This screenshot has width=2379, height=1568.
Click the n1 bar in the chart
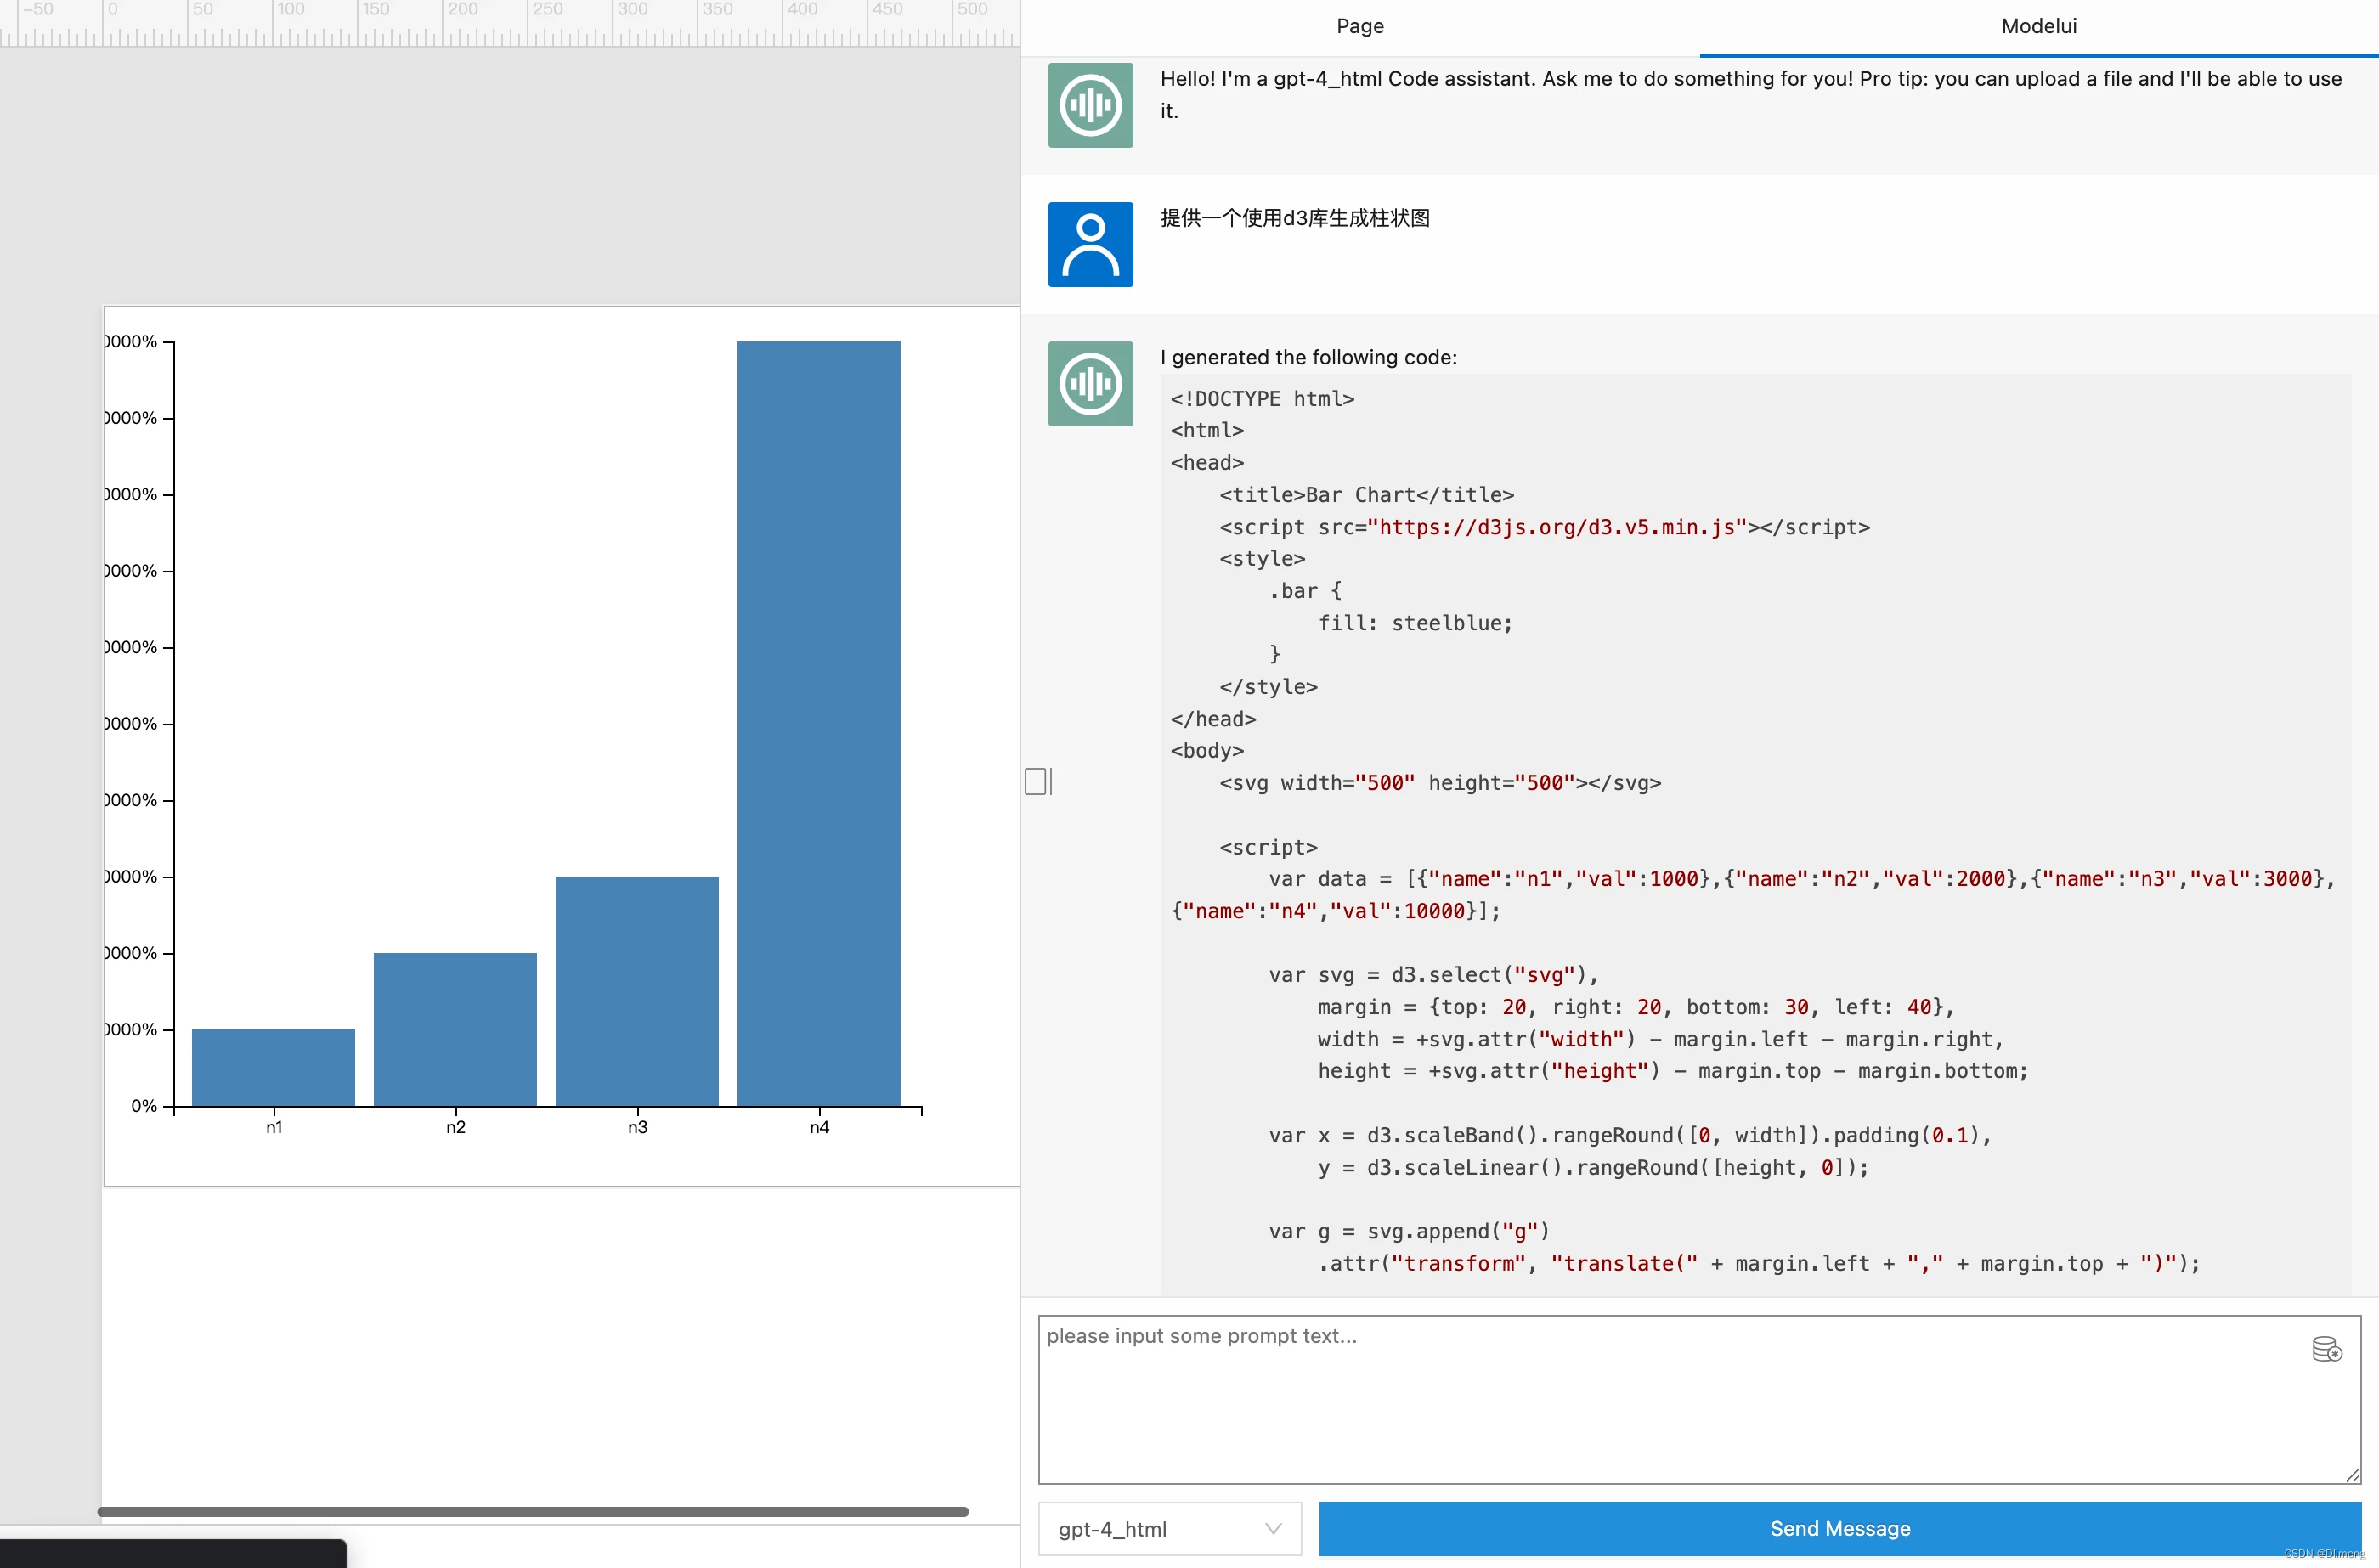[273, 1067]
